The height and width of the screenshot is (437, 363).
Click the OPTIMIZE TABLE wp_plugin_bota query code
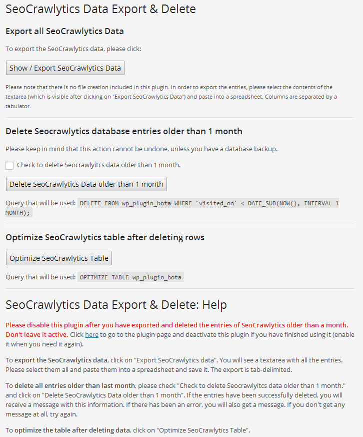pos(131,277)
